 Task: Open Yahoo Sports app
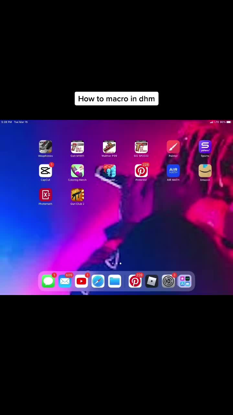pyautogui.click(x=205, y=147)
